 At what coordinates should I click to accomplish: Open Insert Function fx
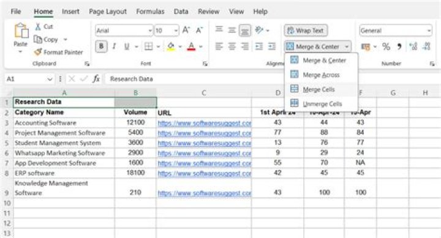pyautogui.click(x=96, y=79)
